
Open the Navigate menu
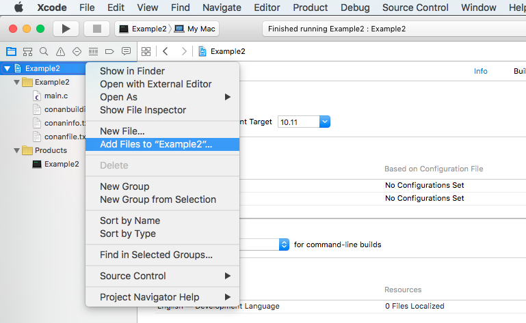222,8
